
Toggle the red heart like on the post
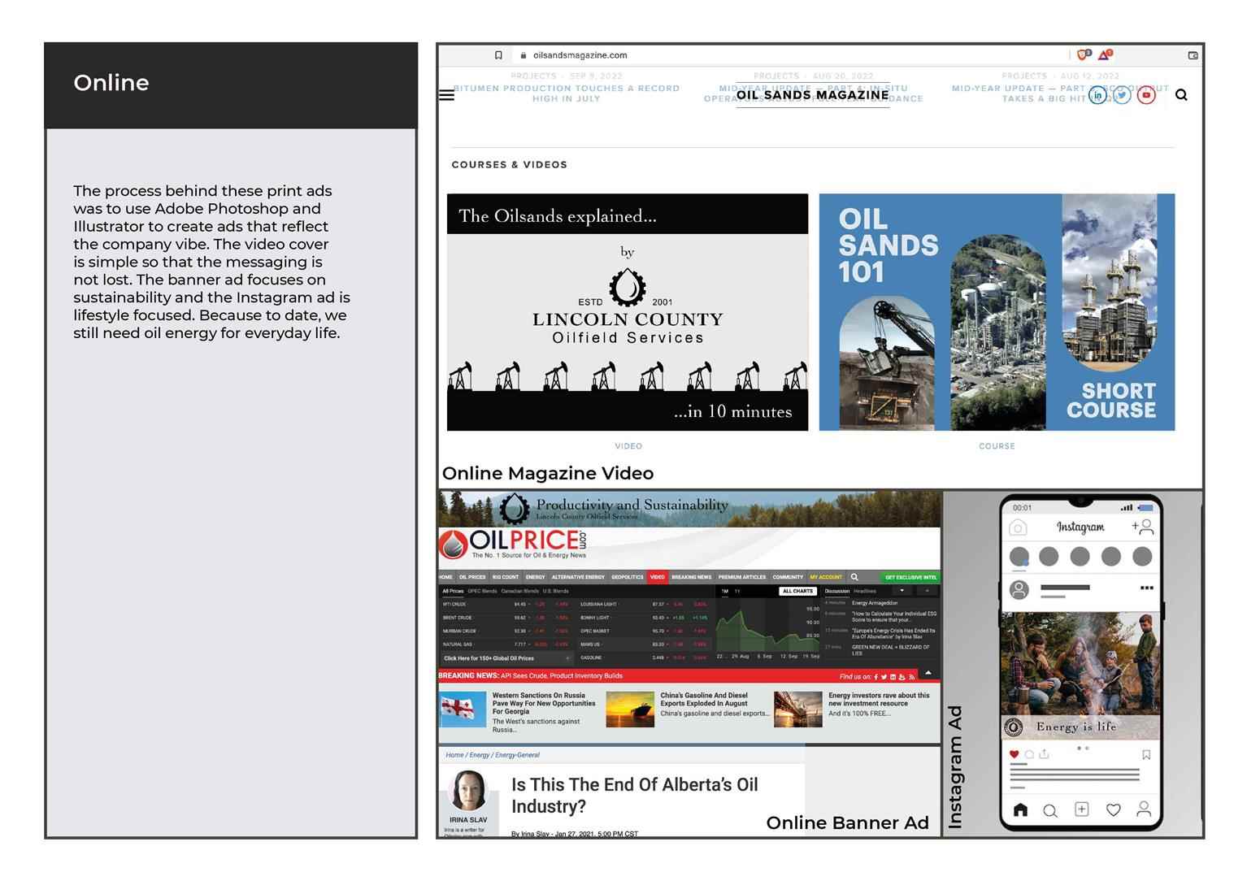pos(1014,754)
